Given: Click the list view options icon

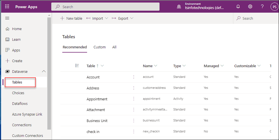Looking at the screenshot, I should click(x=77, y=66).
